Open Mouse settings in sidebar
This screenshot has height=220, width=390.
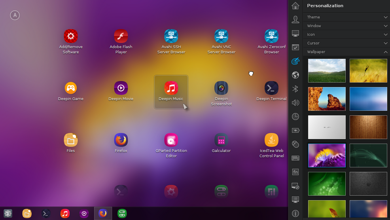click(295, 144)
